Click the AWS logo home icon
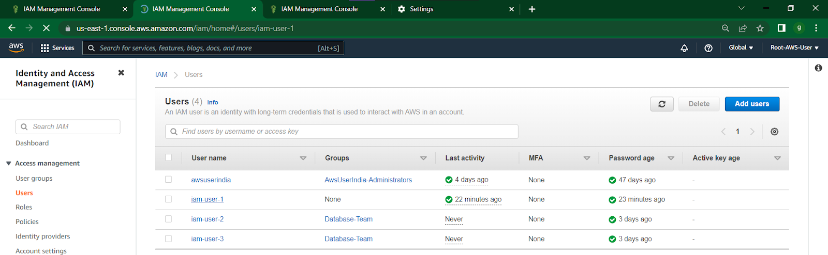 coord(16,47)
